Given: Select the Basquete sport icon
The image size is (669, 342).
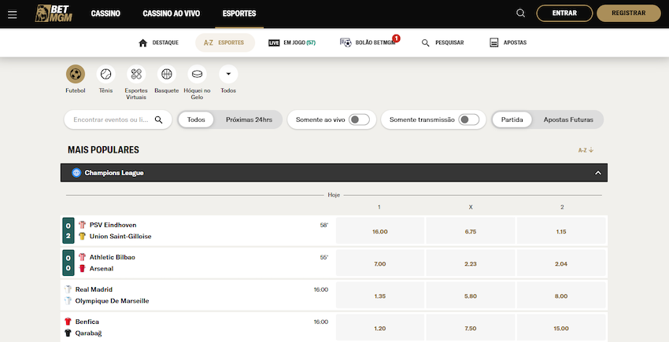Looking at the screenshot, I should pyautogui.click(x=166, y=74).
